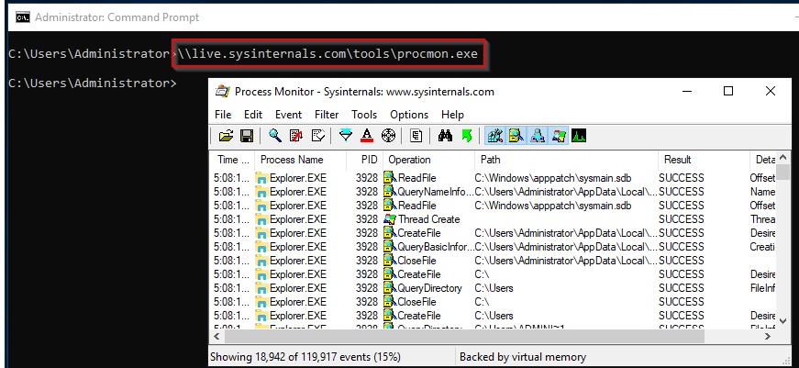Image resolution: width=799 pixels, height=368 pixels.
Task: Click the Process Name column header
Action: [300, 160]
